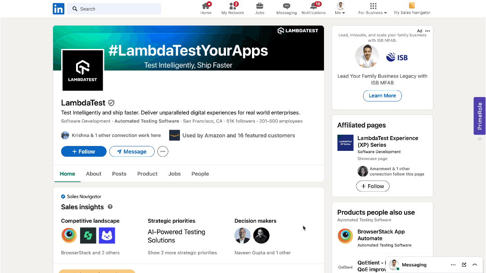486x273 pixels.
Task: Click the LinkedIn logo icon
Action: click(58, 9)
